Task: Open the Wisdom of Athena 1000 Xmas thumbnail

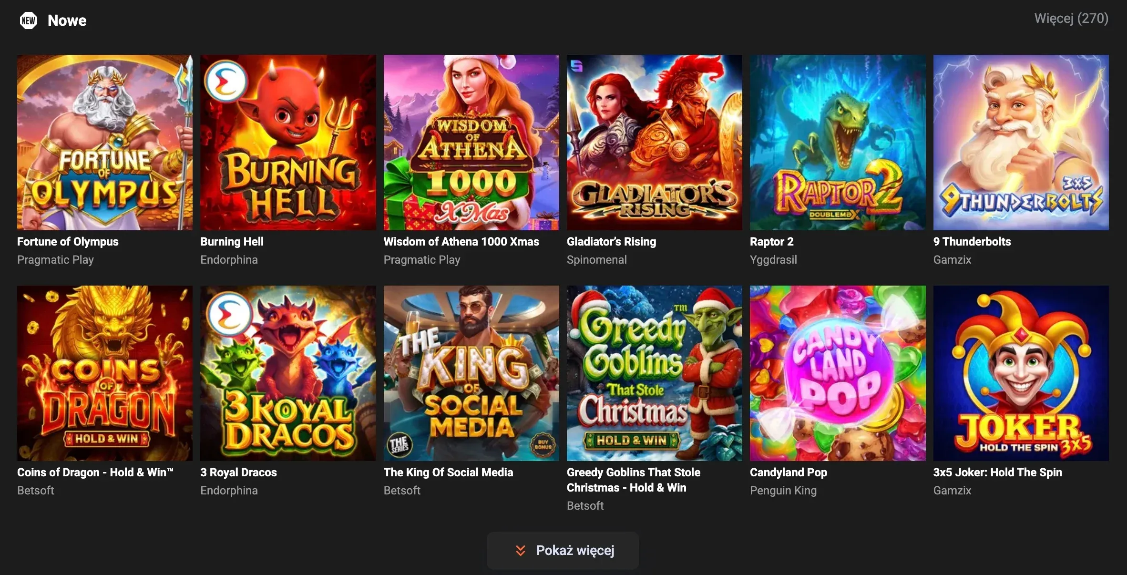Action: point(471,143)
